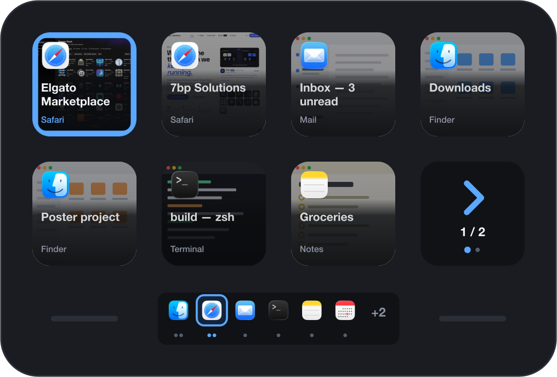Select the first page indicator dot
This screenshot has height=377, width=557.
click(x=468, y=250)
